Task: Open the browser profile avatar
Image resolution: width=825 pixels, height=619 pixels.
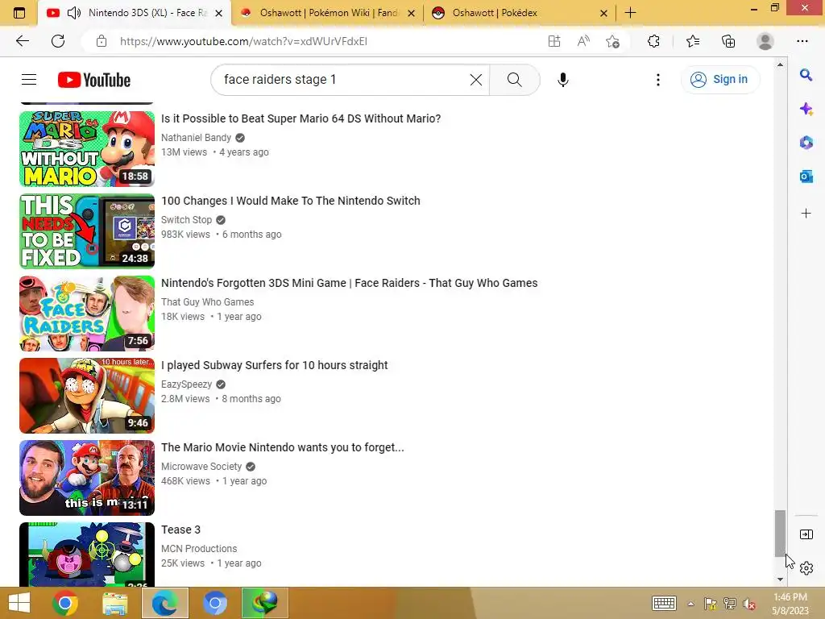Action: point(765,41)
